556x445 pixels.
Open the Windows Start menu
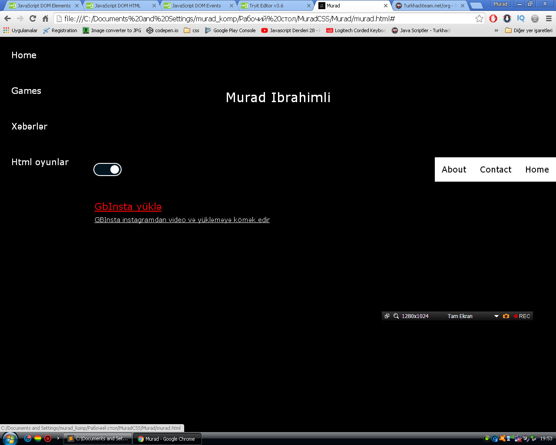[x=10, y=438]
